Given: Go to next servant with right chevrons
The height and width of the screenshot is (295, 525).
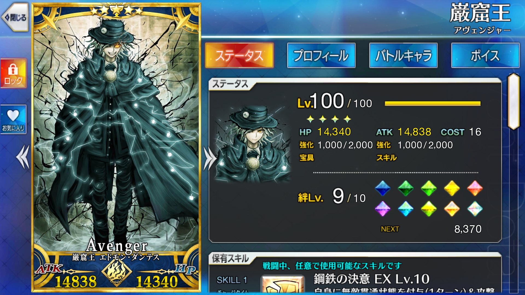Looking at the screenshot, I should tap(210, 158).
